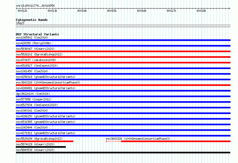238x163 pixels.
Task: Click the chr18:80011774..80018954 coordinates label
Action: [35, 6]
